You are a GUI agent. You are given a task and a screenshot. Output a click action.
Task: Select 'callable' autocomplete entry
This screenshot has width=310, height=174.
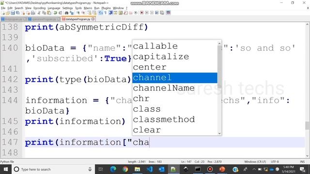pyautogui.click(x=175, y=46)
